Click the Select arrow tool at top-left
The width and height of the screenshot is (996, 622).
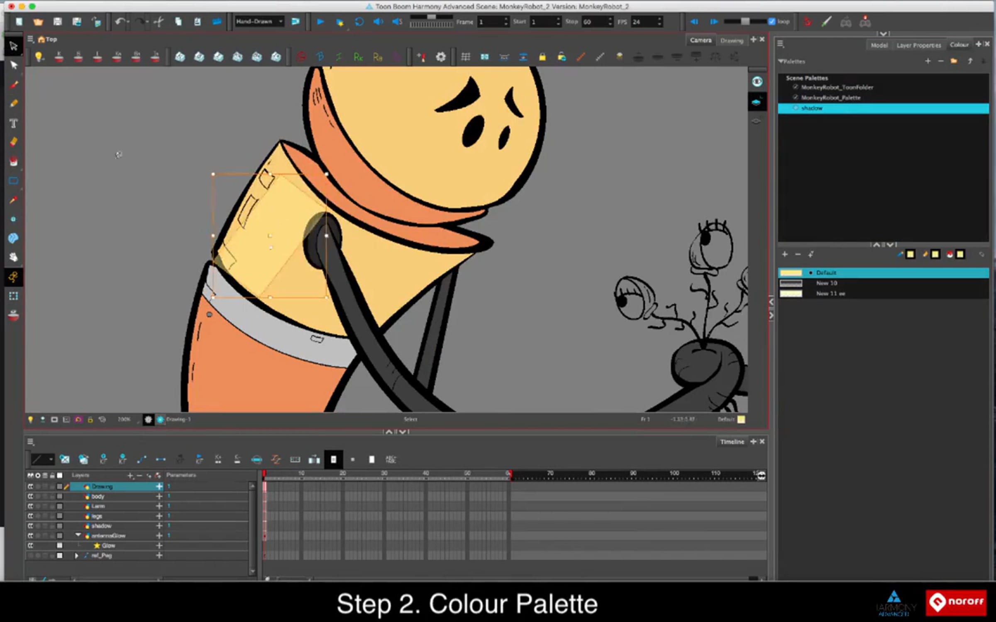coord(14,46)
